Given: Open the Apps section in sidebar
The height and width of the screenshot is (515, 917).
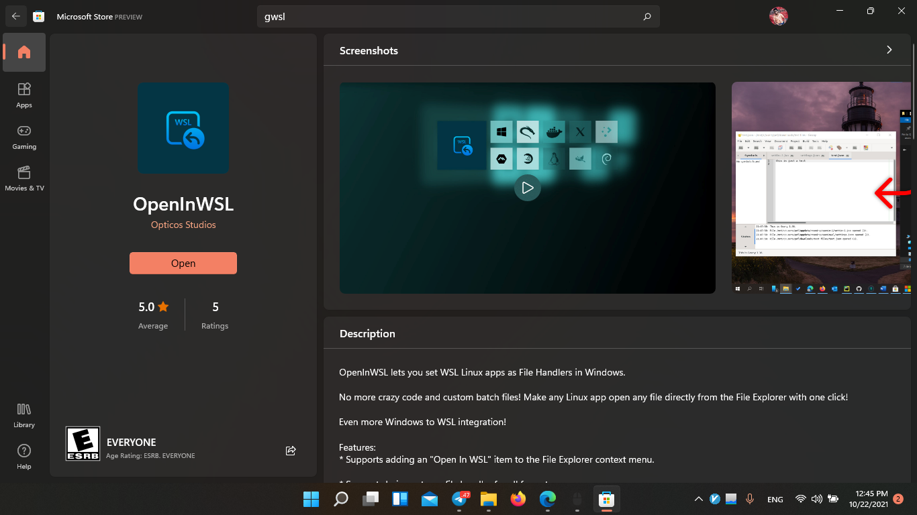Looking at the screenshot, I should coord(24,95).
